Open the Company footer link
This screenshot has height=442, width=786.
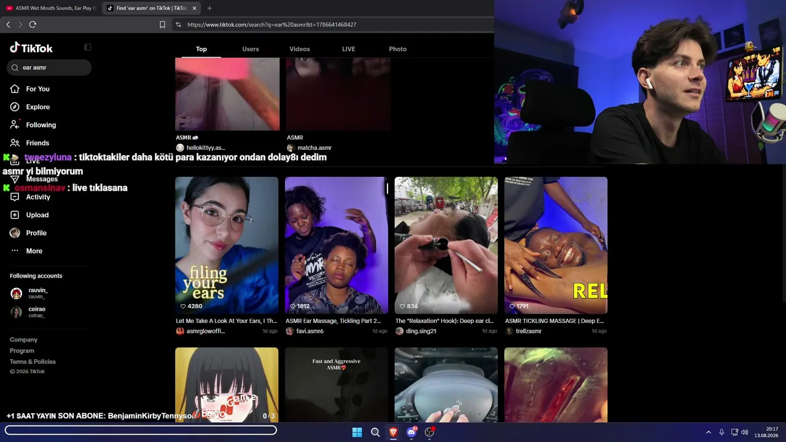pyautogui.click(x=23, y=339)
